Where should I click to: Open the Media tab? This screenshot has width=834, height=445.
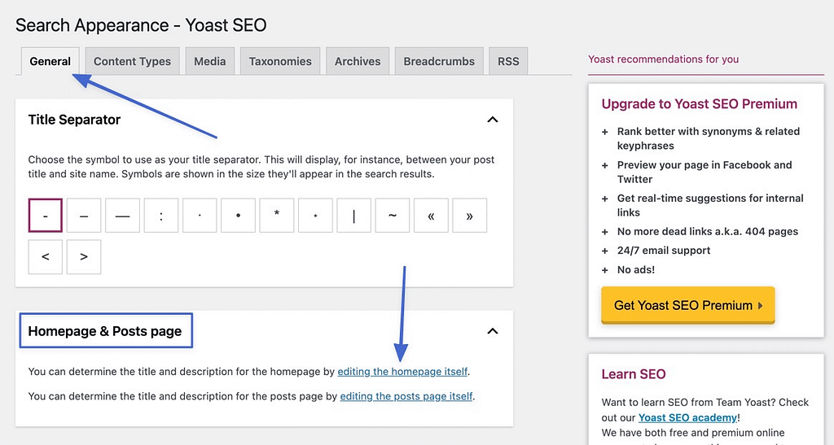pyautogui.click(x=210, y=61)
